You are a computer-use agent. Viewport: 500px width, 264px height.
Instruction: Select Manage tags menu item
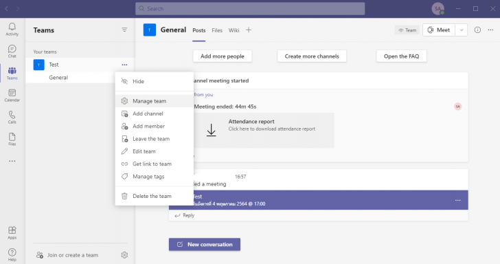[x=155, y=177]
